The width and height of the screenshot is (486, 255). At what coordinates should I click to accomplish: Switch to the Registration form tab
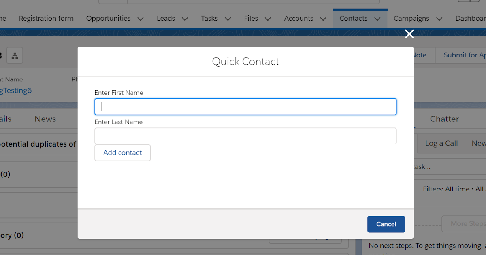pos(46,18)
